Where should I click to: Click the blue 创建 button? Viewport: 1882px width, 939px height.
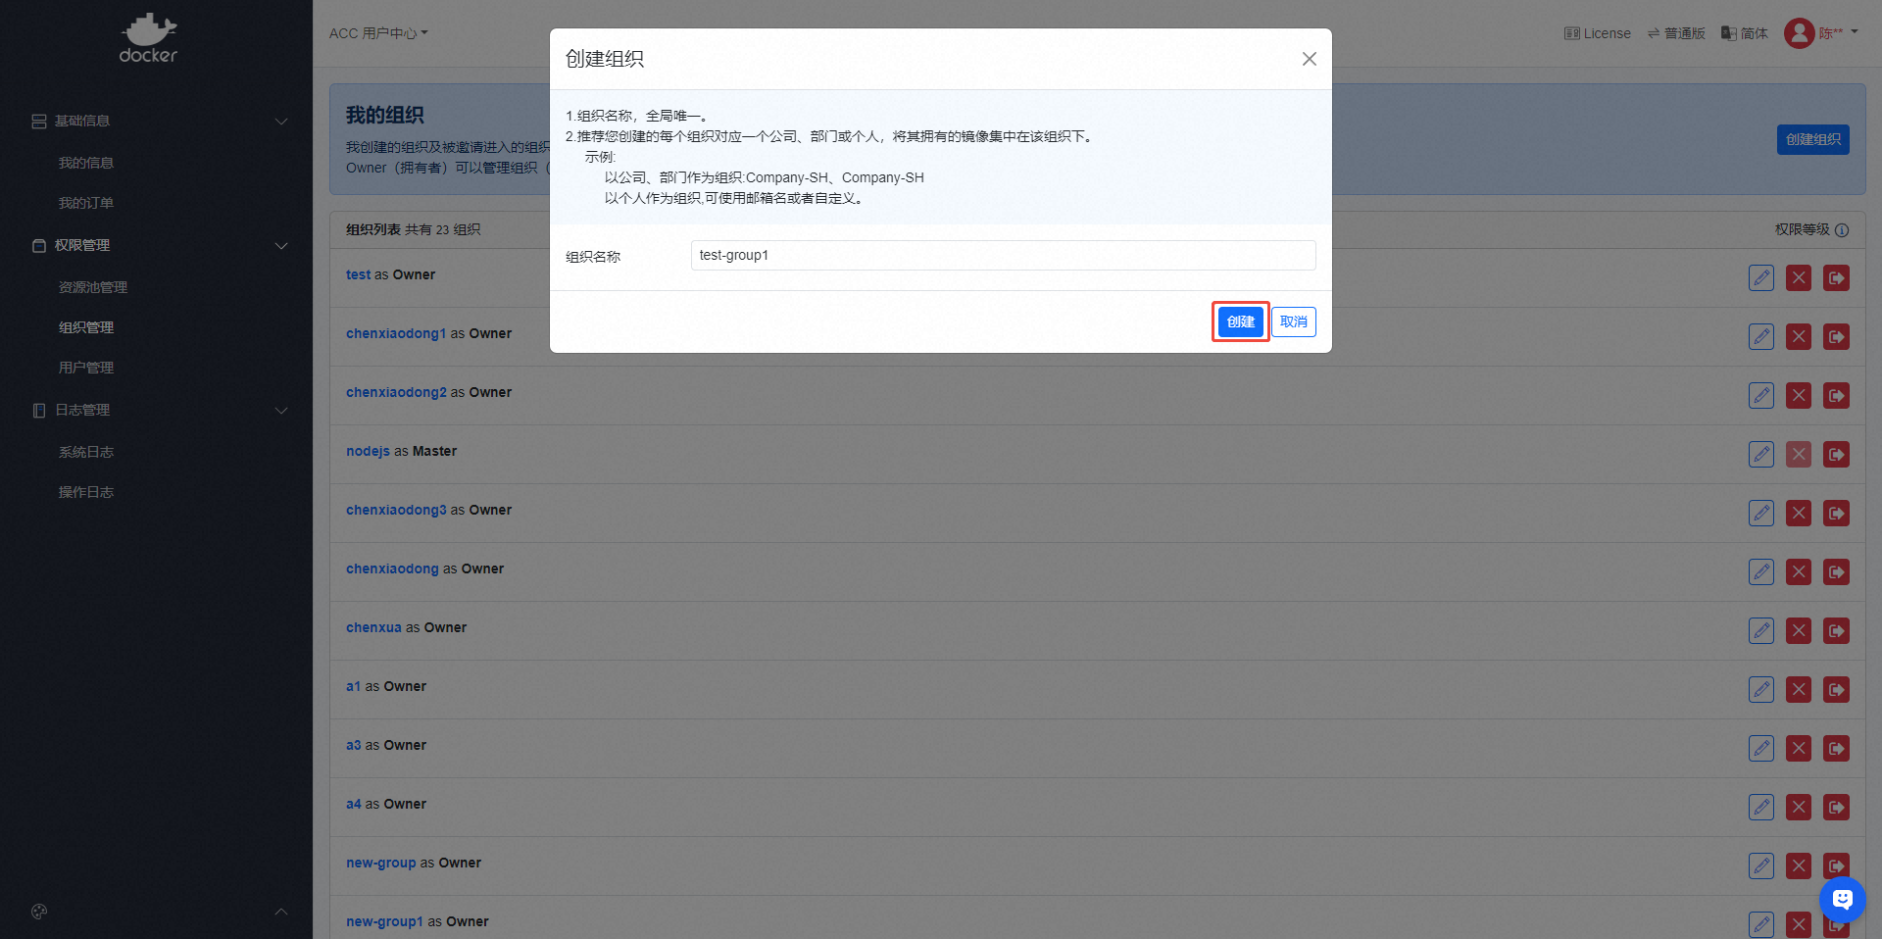point(1240,321)
